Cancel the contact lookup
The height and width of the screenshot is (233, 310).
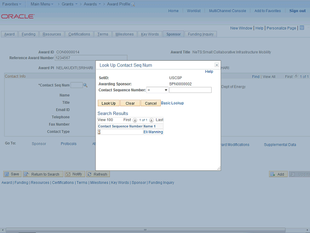151,103
